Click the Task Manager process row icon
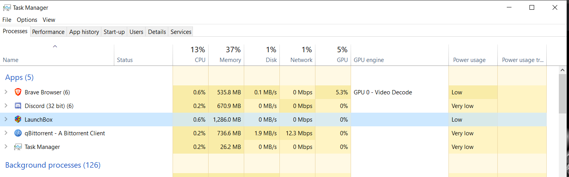The width and height of the screenshot is (569, 177). pyautogui.click(x=18, y=147)
